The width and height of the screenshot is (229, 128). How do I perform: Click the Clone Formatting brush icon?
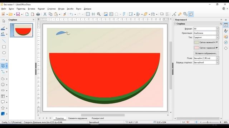point(64,14)
